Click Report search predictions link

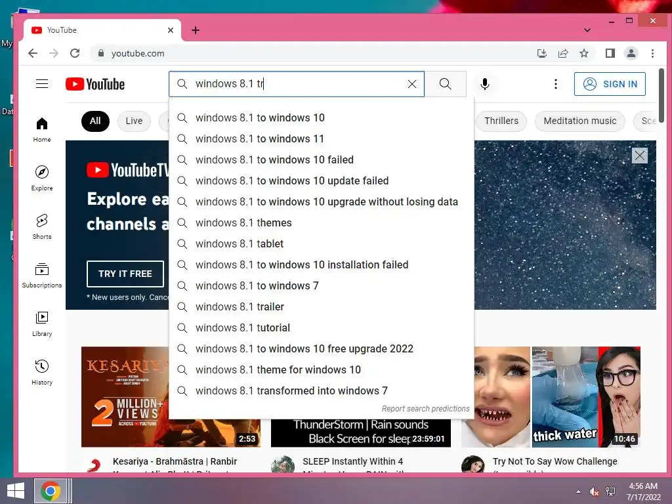(425, 409)
